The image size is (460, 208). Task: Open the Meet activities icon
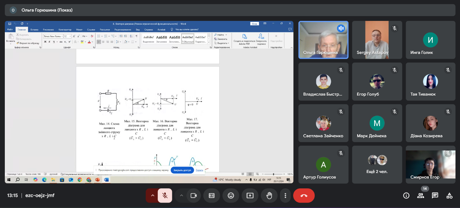pos(449,195)
